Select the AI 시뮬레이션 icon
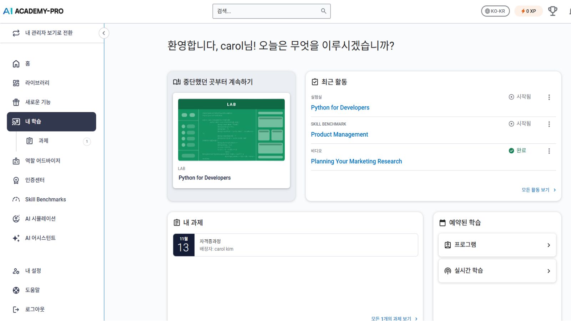The image size is (571, 321). pyautogui.click(x=16, y=218)
